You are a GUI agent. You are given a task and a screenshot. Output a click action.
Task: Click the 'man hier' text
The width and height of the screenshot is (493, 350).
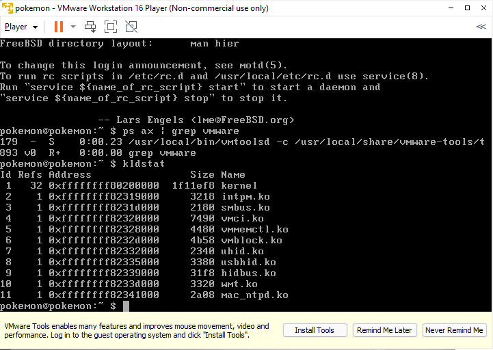215,43
